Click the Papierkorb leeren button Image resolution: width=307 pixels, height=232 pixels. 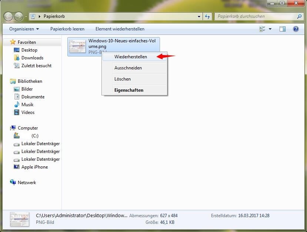[67, 29]
